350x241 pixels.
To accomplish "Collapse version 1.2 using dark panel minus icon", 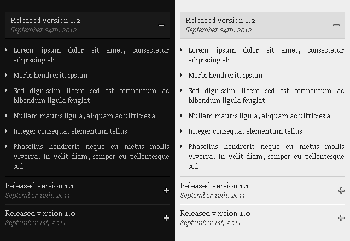I will [161, 25].
